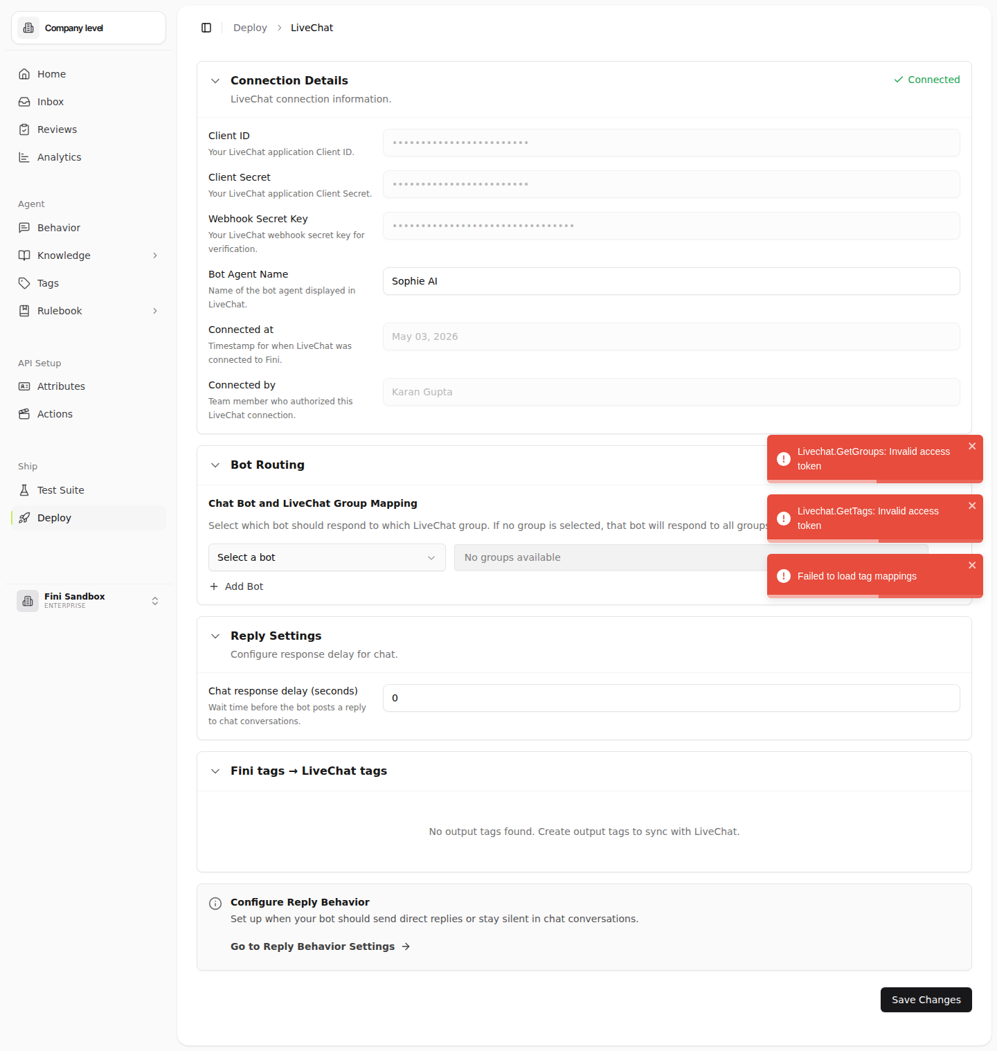The height and width of the screenshot is (1051, 997).
Task: Click the Actions clapperboard icon
Action: [x=24, y=414]
